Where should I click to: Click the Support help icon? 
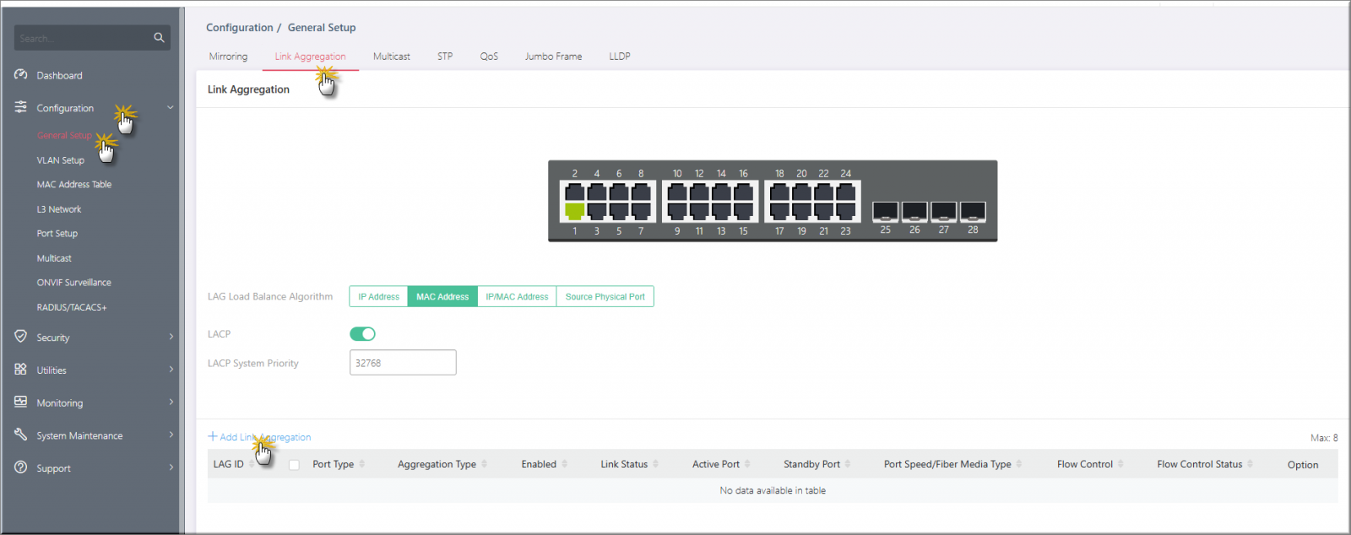click(21, 467)
